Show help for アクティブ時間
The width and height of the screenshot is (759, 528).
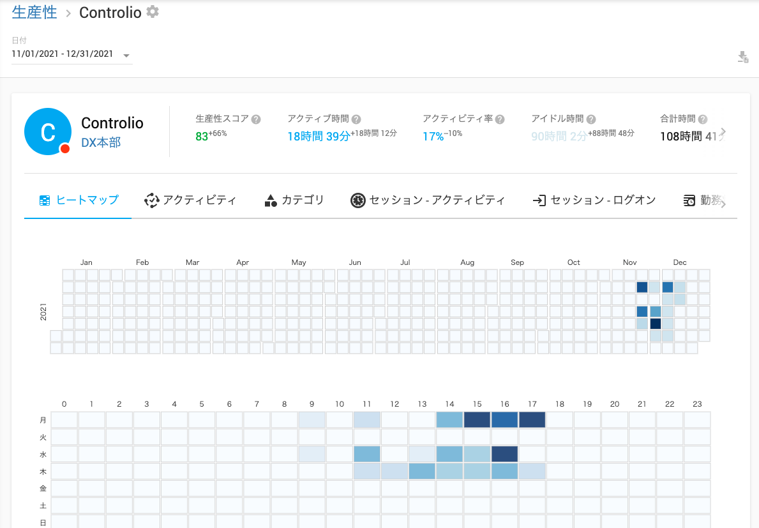click(356, 119)
